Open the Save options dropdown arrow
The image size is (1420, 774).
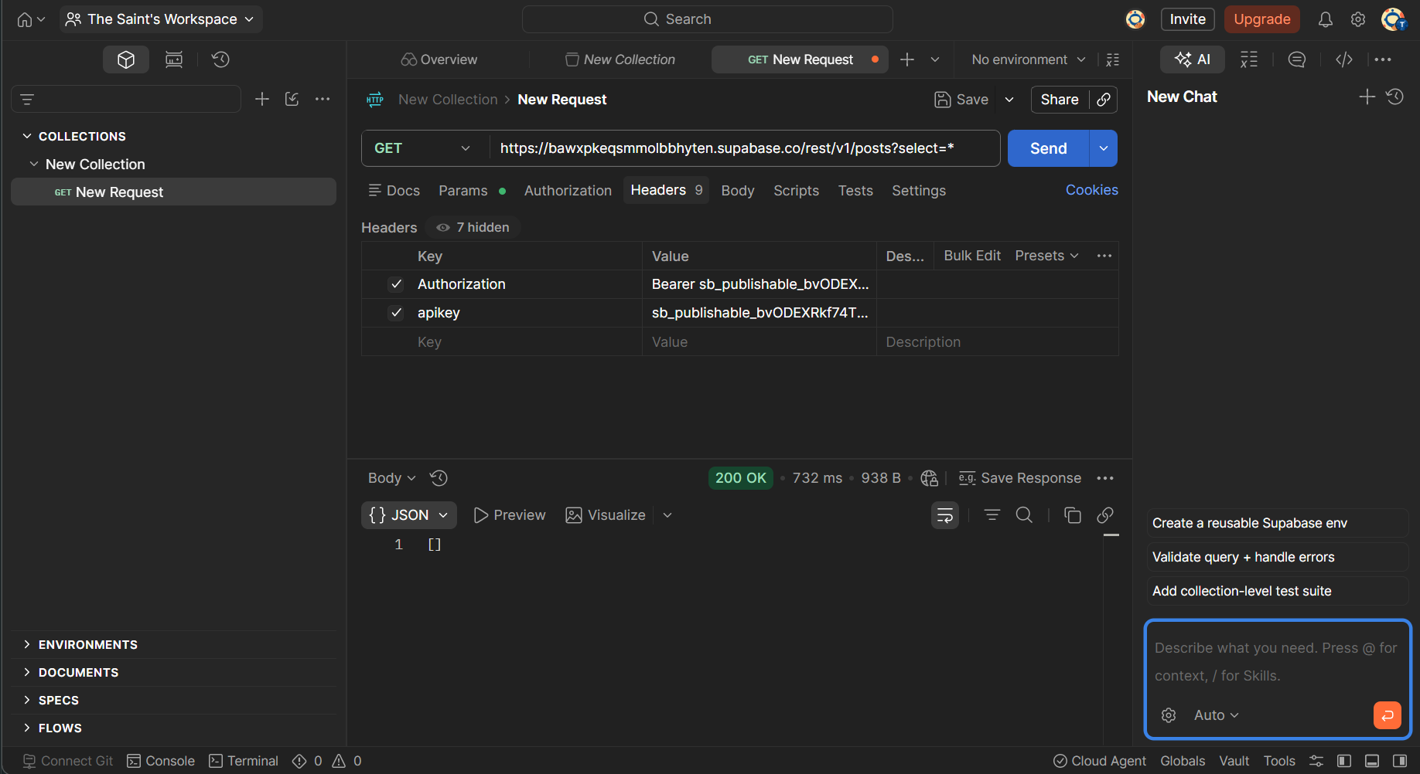pos(1009,100)
